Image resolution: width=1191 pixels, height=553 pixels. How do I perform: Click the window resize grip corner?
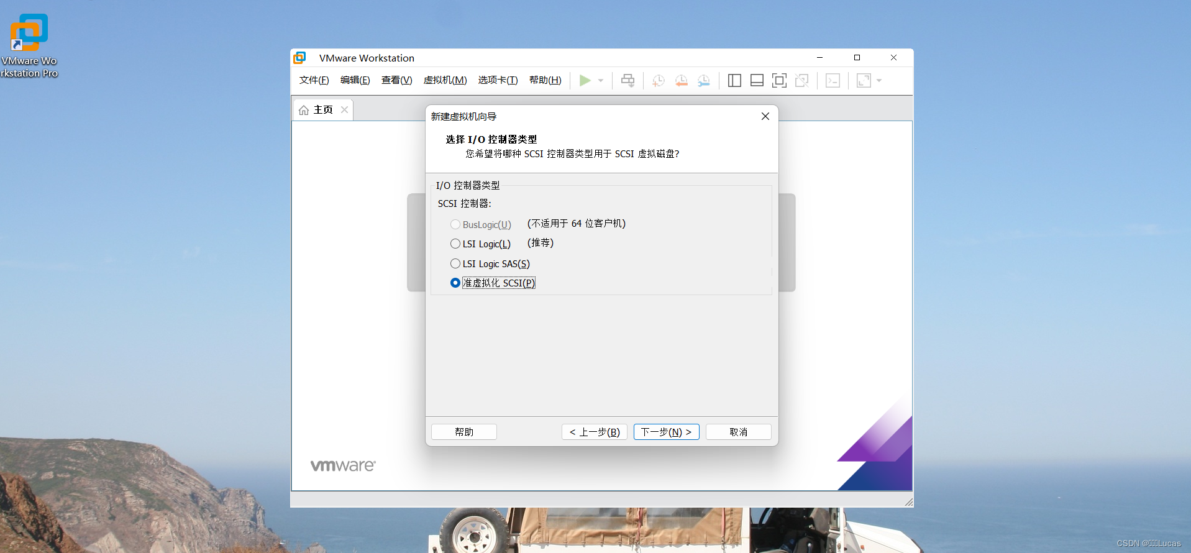click(908, 502)
